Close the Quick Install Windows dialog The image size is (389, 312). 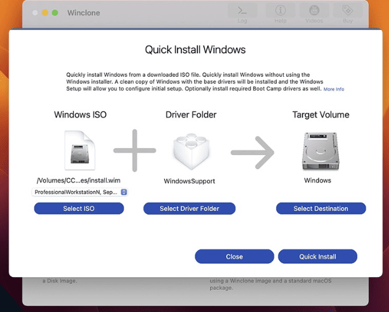coord(235,256)
